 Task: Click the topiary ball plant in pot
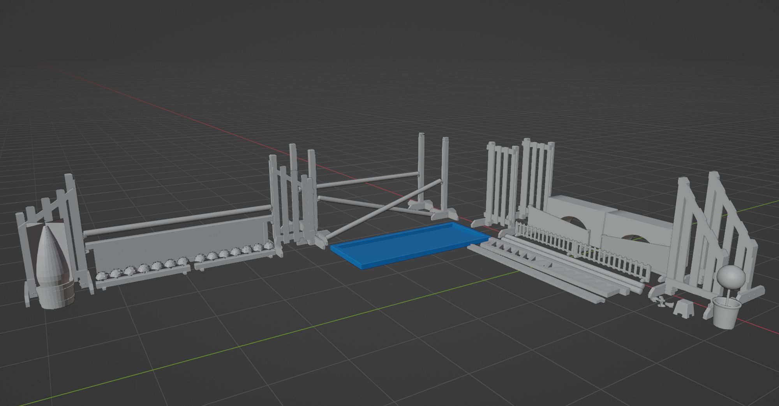729,297
